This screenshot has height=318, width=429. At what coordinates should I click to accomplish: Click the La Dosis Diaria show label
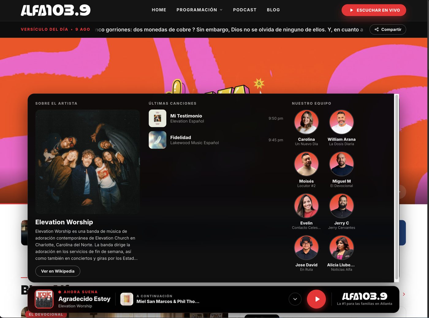coord(342,144)
